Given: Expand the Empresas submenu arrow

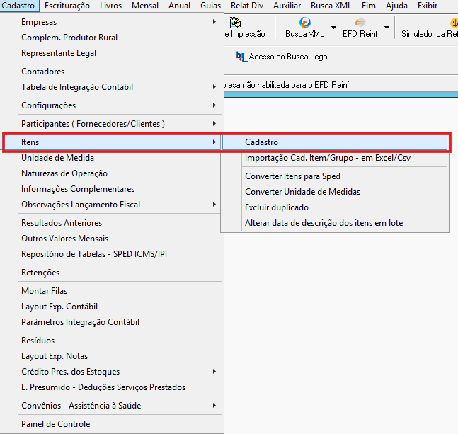Looking at the screenshot, I should click(x=214, y=22).
